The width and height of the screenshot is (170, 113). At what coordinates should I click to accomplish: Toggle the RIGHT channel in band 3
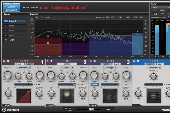click(112, 64)
